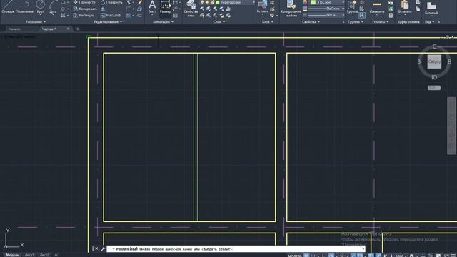Click the color wheel in Свойства panel

(x=305, y=2)
